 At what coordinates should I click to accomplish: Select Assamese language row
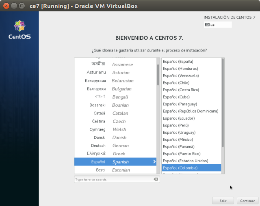click(x=115, y=64)
